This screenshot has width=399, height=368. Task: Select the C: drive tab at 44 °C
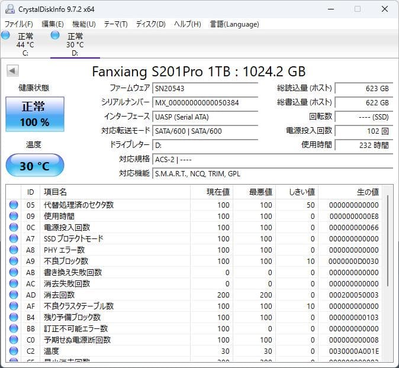(x=25, y=44)
